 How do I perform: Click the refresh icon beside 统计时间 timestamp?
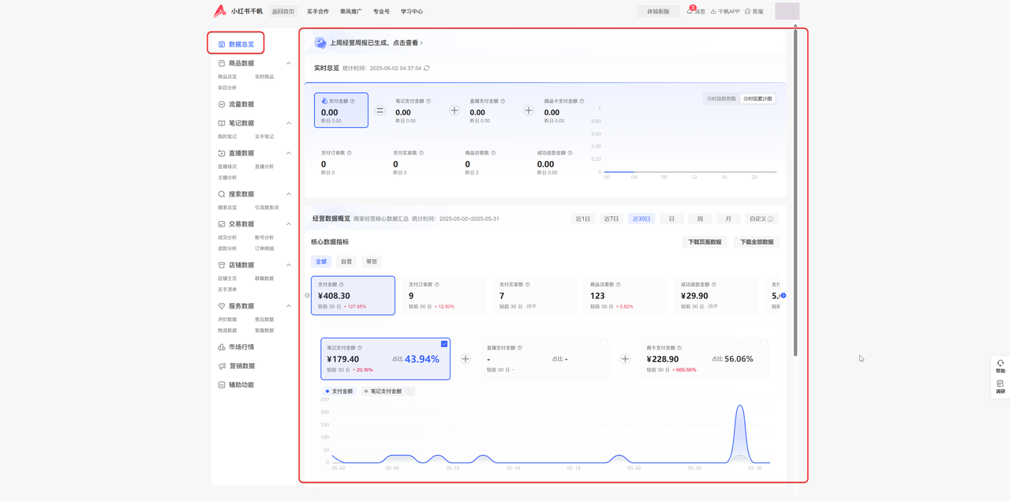tap(427, 69)
